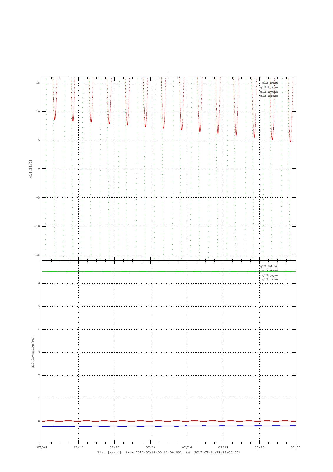Select the 07/12 date tick label

[x=115, y=448]
